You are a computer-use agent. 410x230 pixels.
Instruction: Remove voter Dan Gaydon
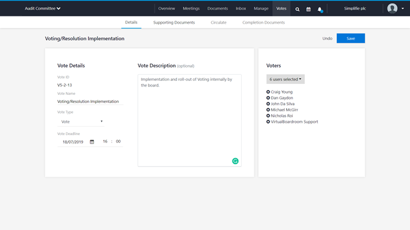tap(268, 98)
